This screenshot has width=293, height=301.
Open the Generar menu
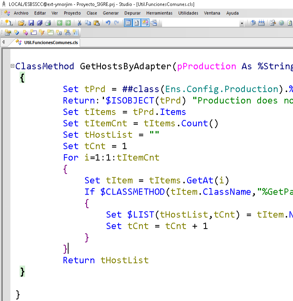111,13
